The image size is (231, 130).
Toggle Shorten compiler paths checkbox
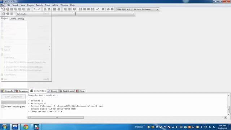tap(3, 107)
